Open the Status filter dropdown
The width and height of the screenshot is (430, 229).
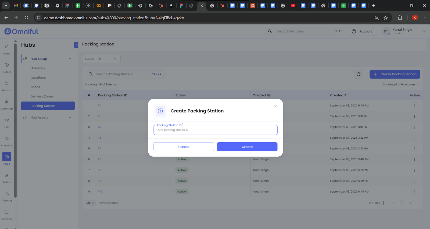[x=101, y=59]
